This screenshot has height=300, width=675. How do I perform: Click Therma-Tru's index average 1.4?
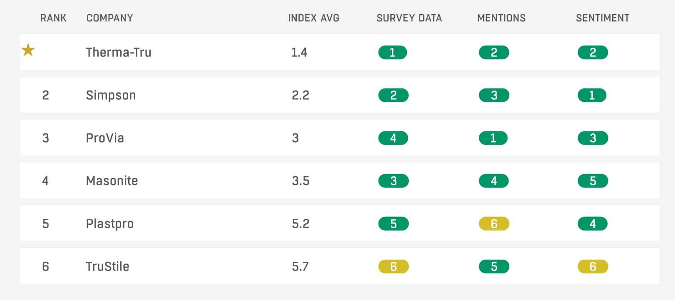click(x=299, y=52)
